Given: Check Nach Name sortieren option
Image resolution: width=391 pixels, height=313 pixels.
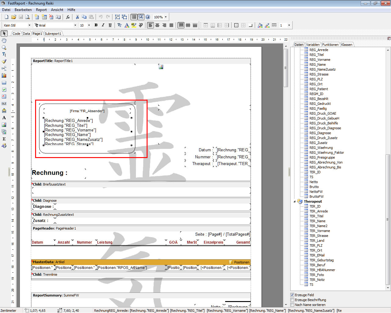Looking at the screenshot, I should click(292, 305).
